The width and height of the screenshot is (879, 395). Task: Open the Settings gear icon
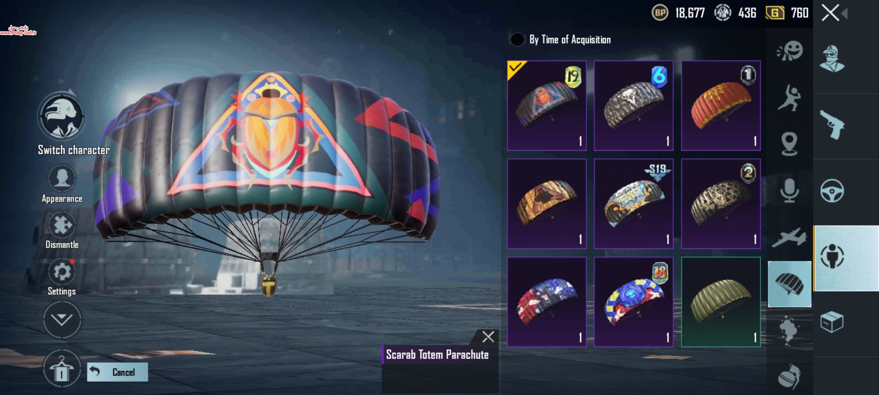[x=62, y=272]
